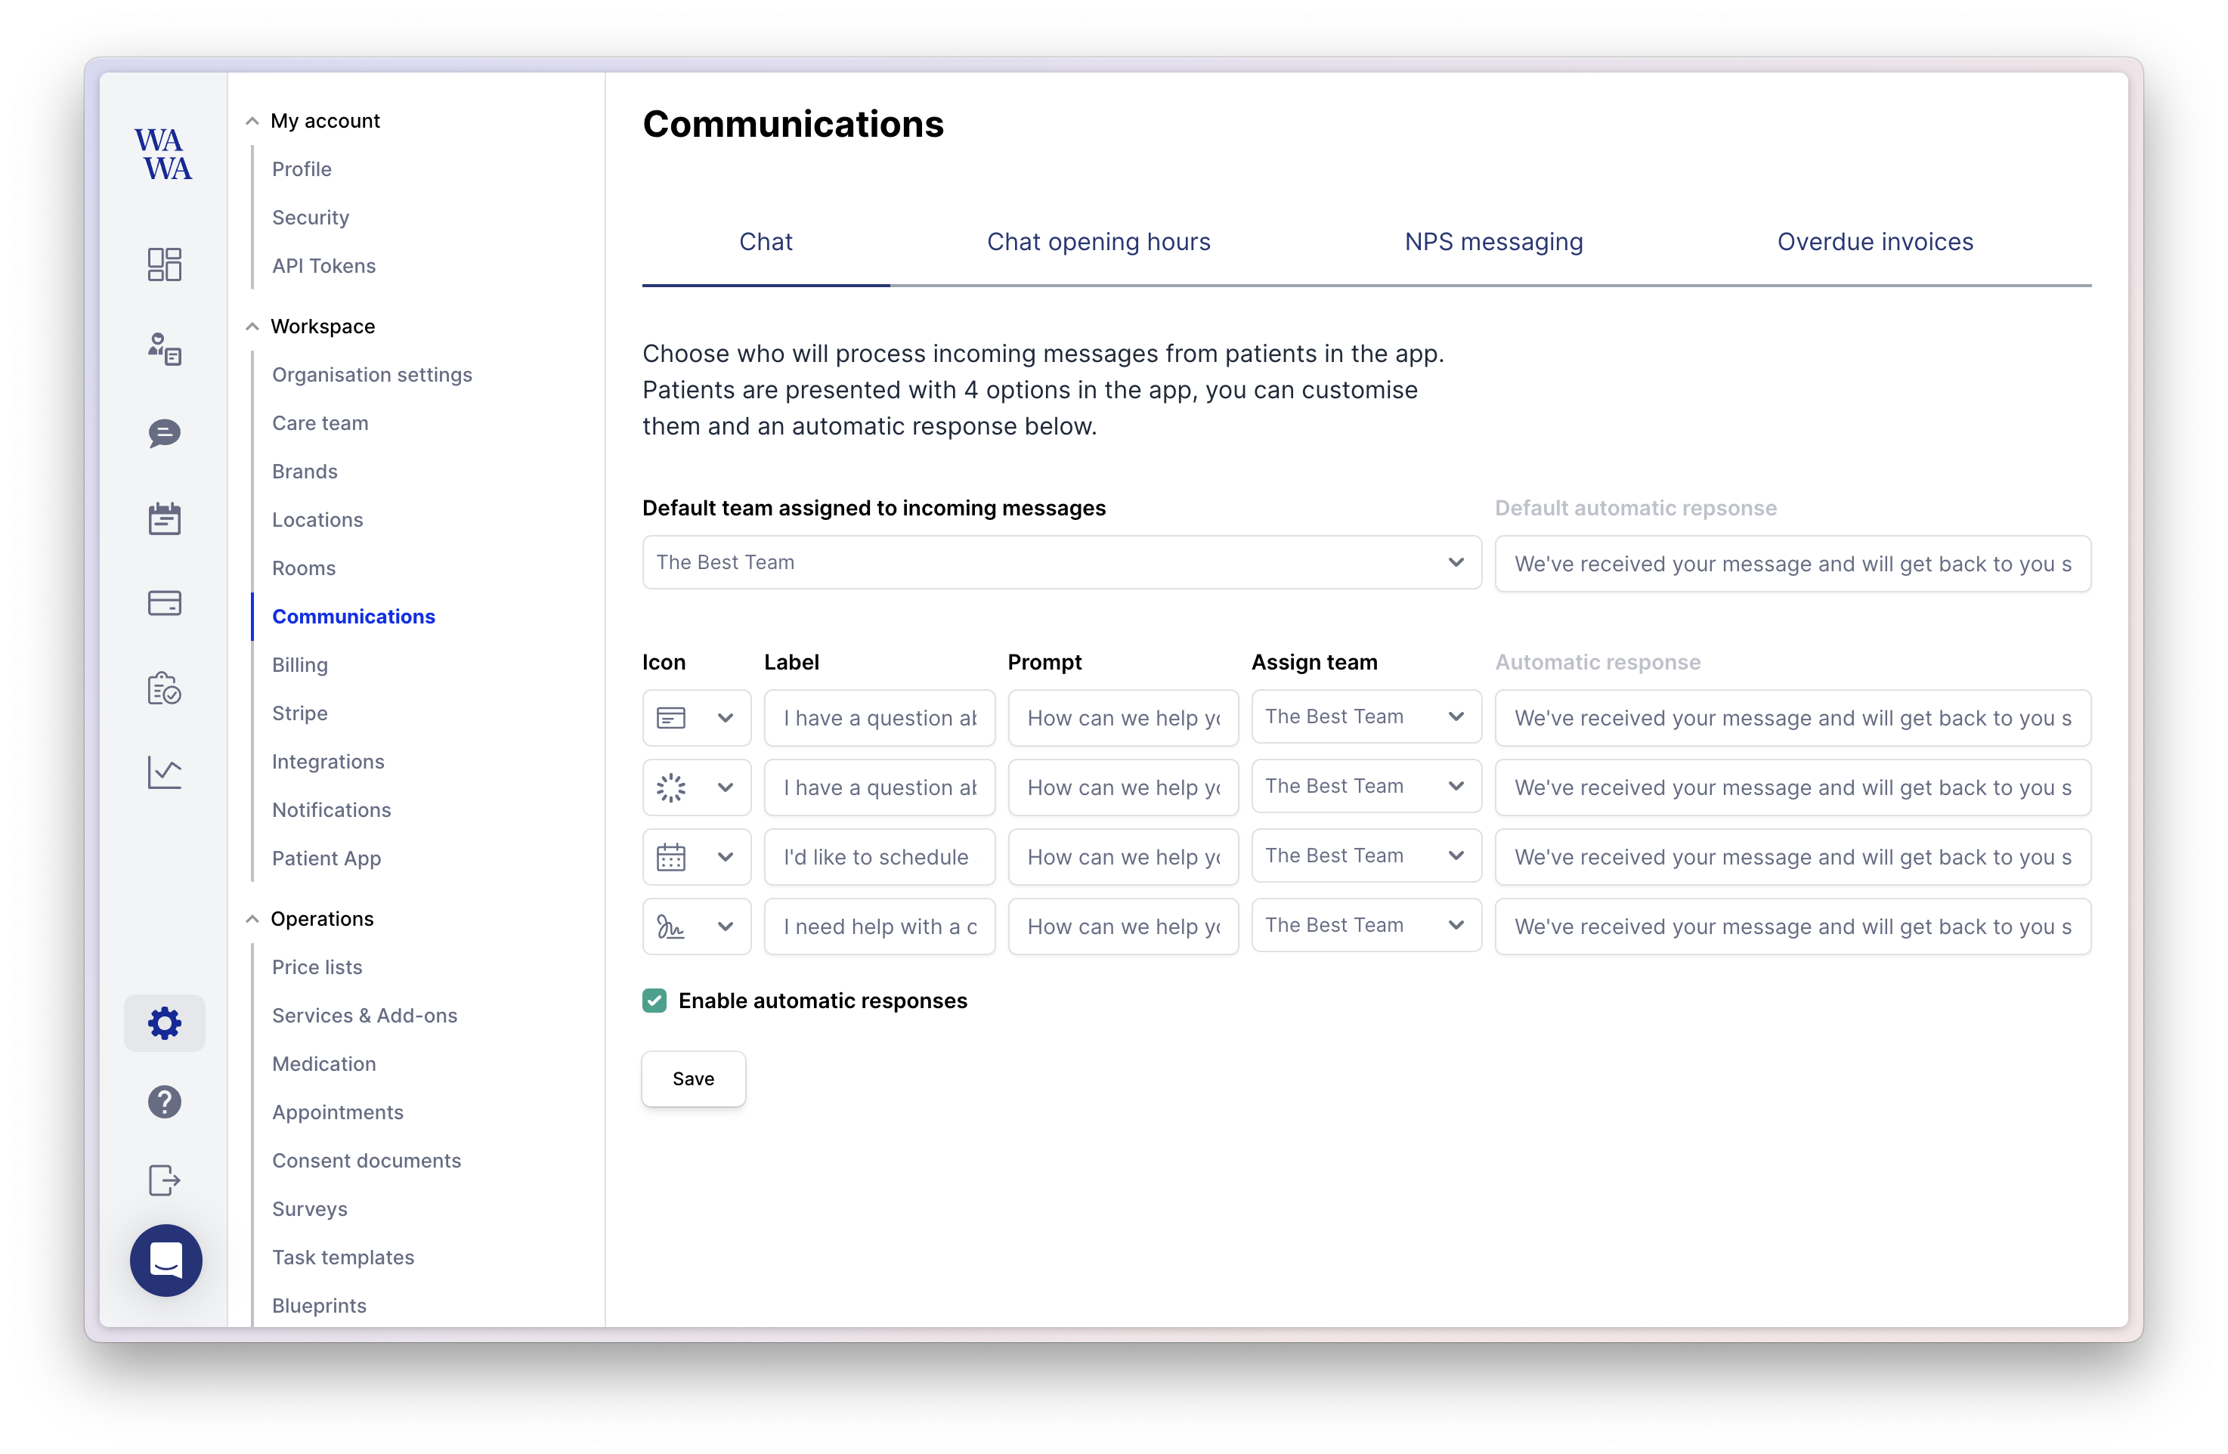Click the reports analytics icon in sidebar
The width and height of the screenshot is (2228, 1454).
162,770
